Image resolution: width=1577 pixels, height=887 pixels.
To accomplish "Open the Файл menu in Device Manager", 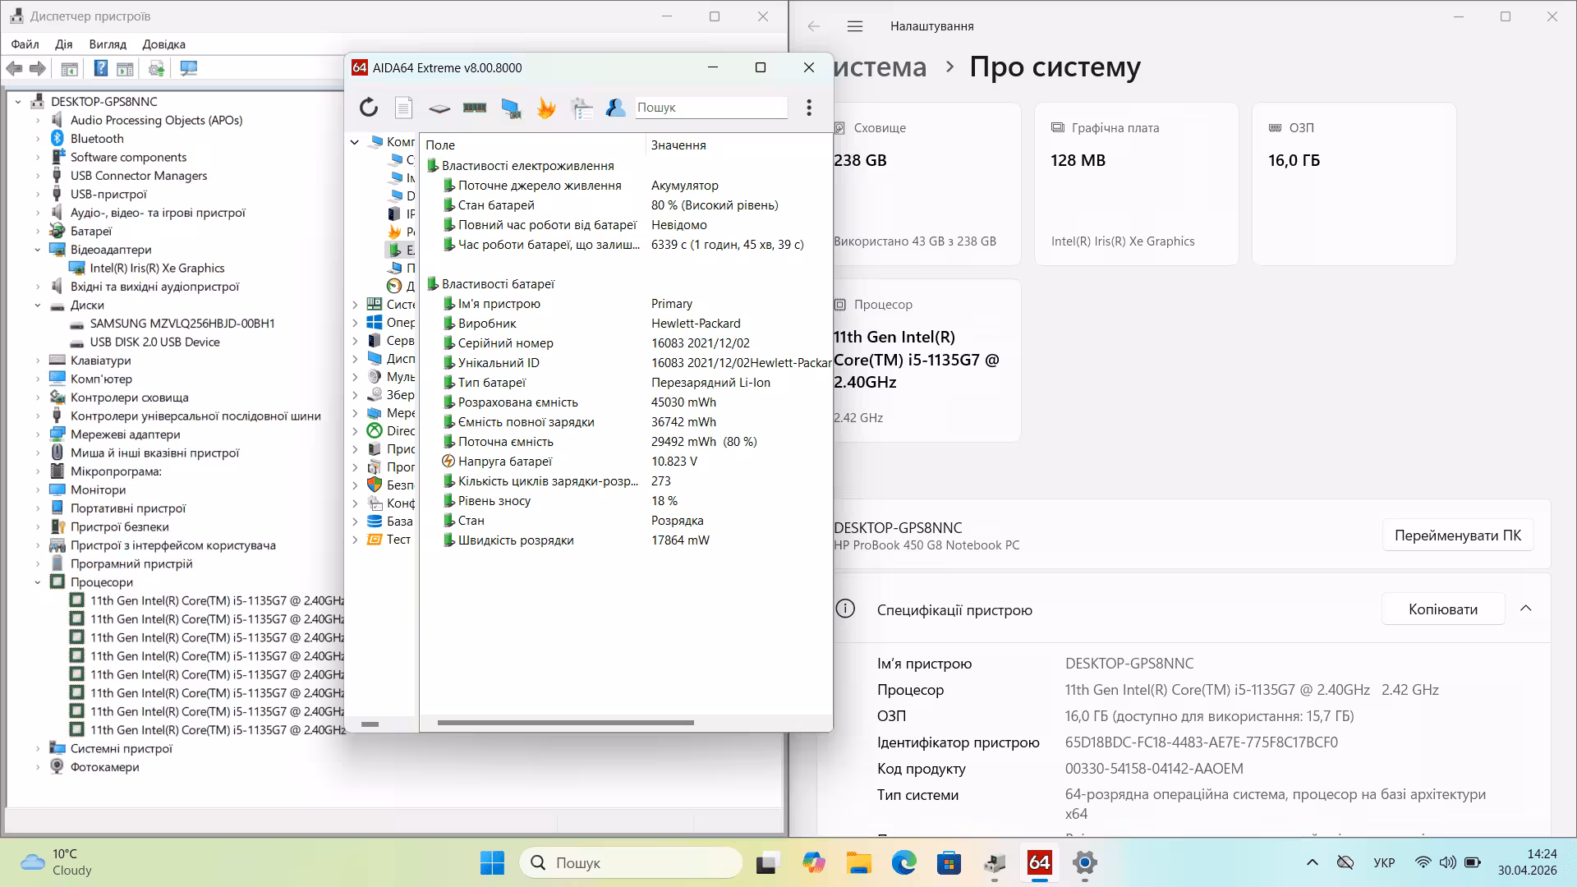I will (x=25, y=44).
